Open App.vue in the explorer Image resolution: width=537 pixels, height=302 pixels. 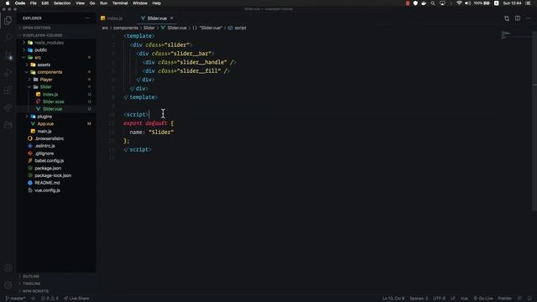45,123
